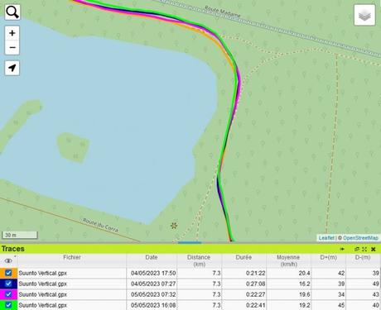Click the pin icon in Traces header

tap(342, 249)
